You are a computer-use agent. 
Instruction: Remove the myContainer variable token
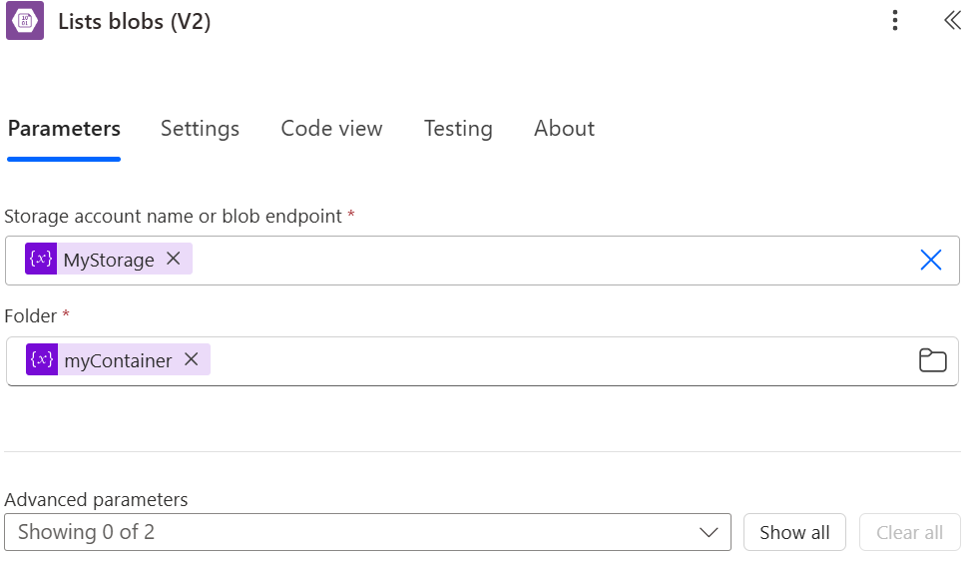pos(192,359)
